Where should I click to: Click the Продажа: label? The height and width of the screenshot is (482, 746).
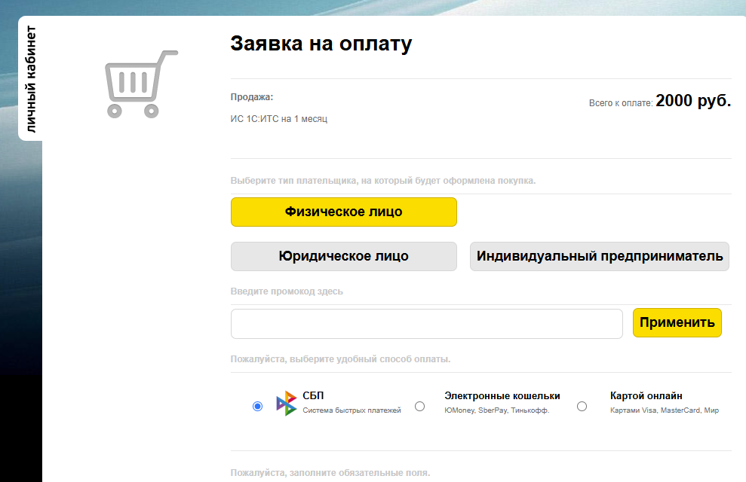pyautogui.click(x=252, y=97)
